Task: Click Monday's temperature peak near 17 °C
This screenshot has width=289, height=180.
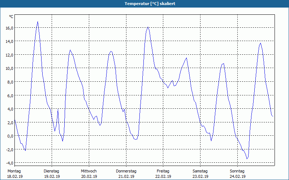Action: coord(38,22)
